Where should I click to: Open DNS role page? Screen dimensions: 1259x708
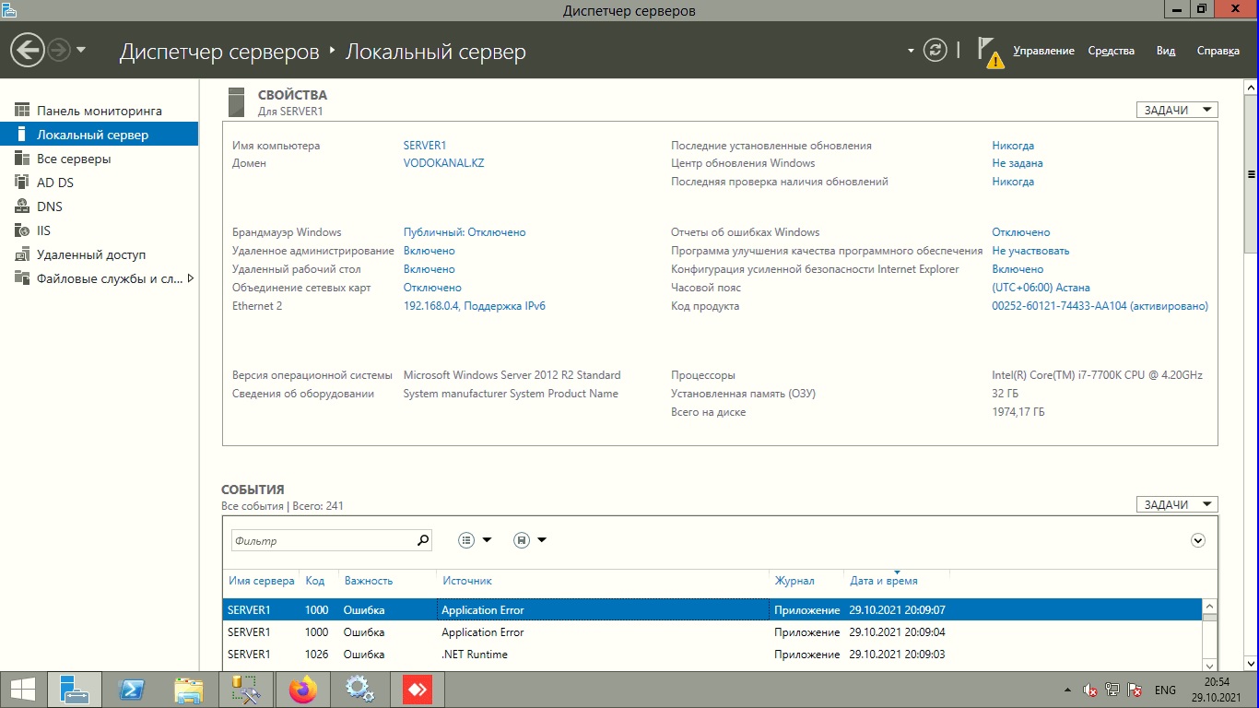(99, 206)
